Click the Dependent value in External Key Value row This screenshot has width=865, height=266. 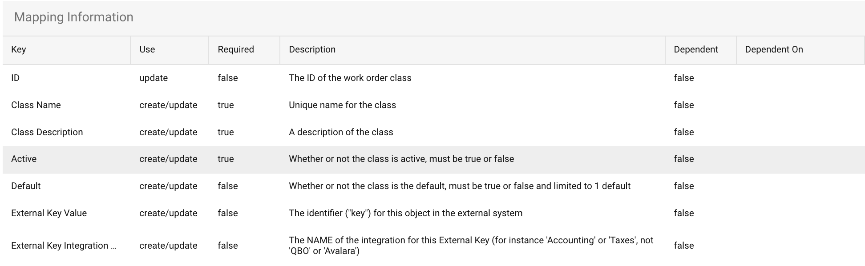[684, 213]
